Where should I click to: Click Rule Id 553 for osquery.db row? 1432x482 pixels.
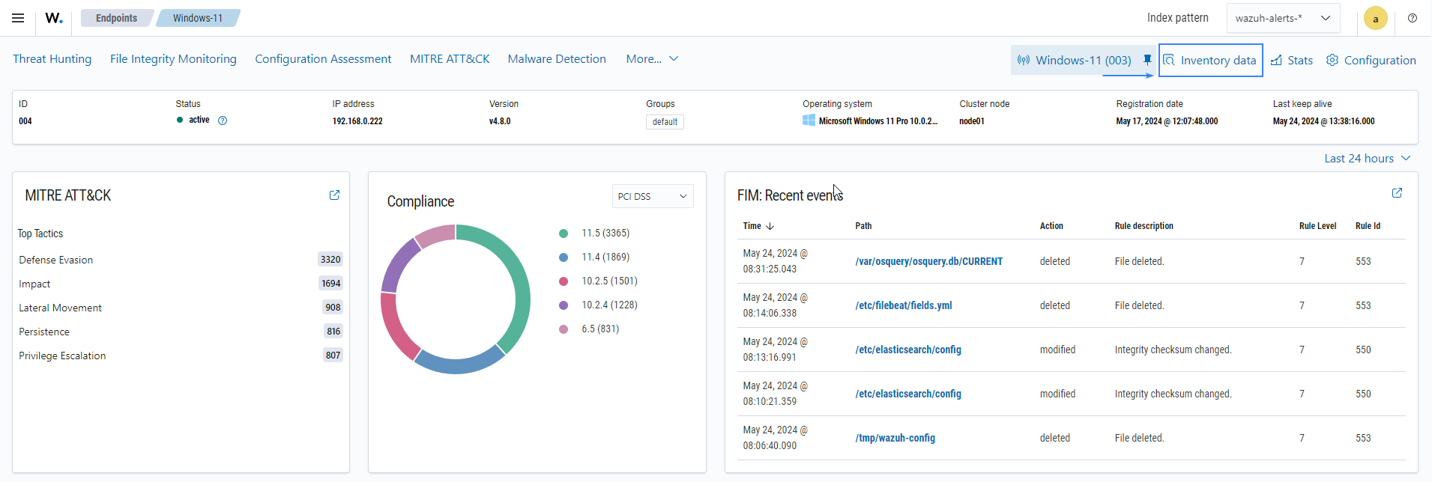[1363, 261]
